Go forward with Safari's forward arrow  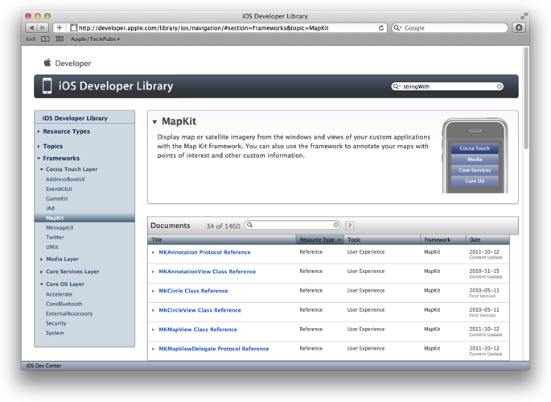[43, 28]
